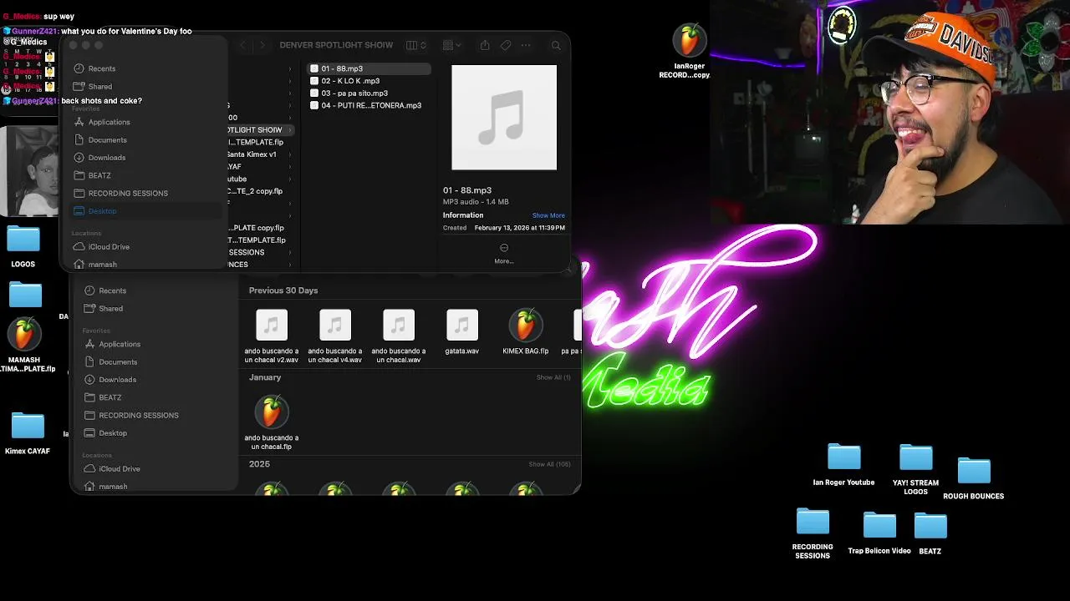The image size is (1070, 601).
Task: Select ando buscando a un chacal v2.wav
Action: [272, 336]
